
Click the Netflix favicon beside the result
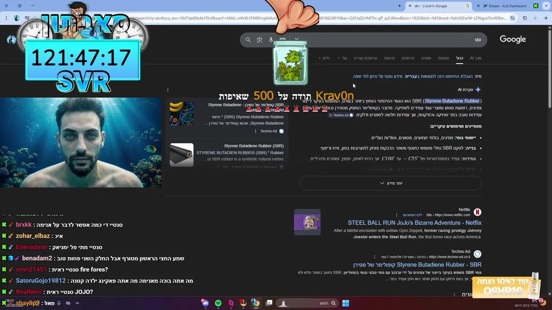[x=477, y=212]
